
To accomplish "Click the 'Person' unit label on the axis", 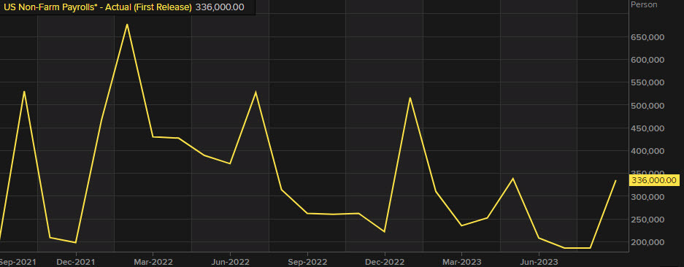I will (644, 4).
